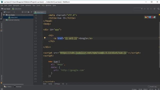Viewport: 160px width, 90px height.
Task: Toggle the Project side tab
Action: [1, 16]
